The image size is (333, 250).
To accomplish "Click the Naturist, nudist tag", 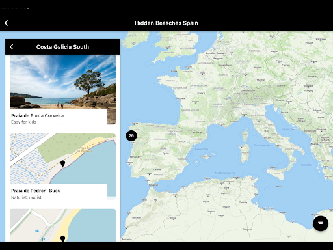I will 26,197.
